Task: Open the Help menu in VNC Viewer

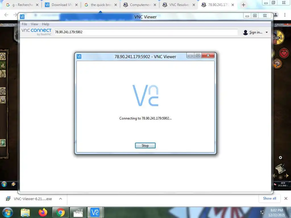Action: click(45, 24)
